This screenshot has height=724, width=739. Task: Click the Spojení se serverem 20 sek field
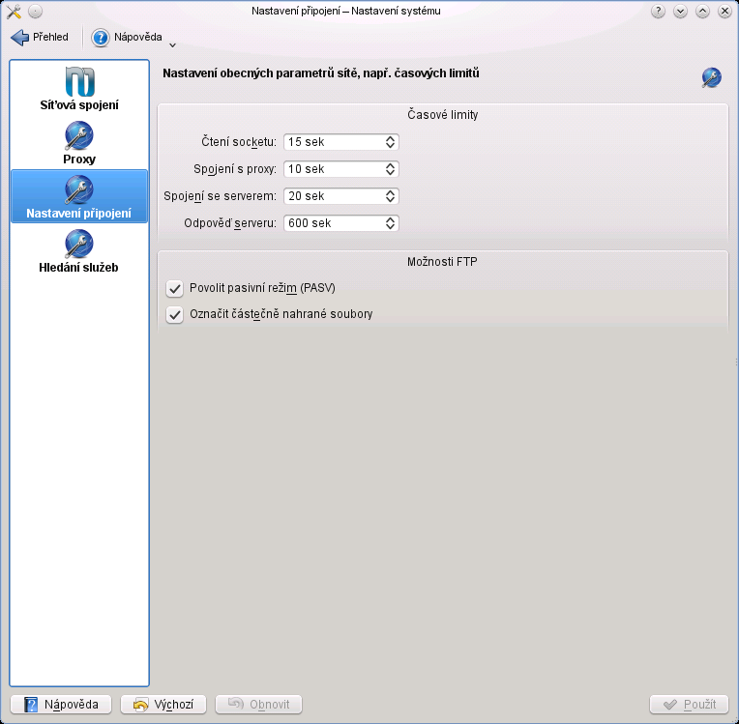tap(341, 196)
